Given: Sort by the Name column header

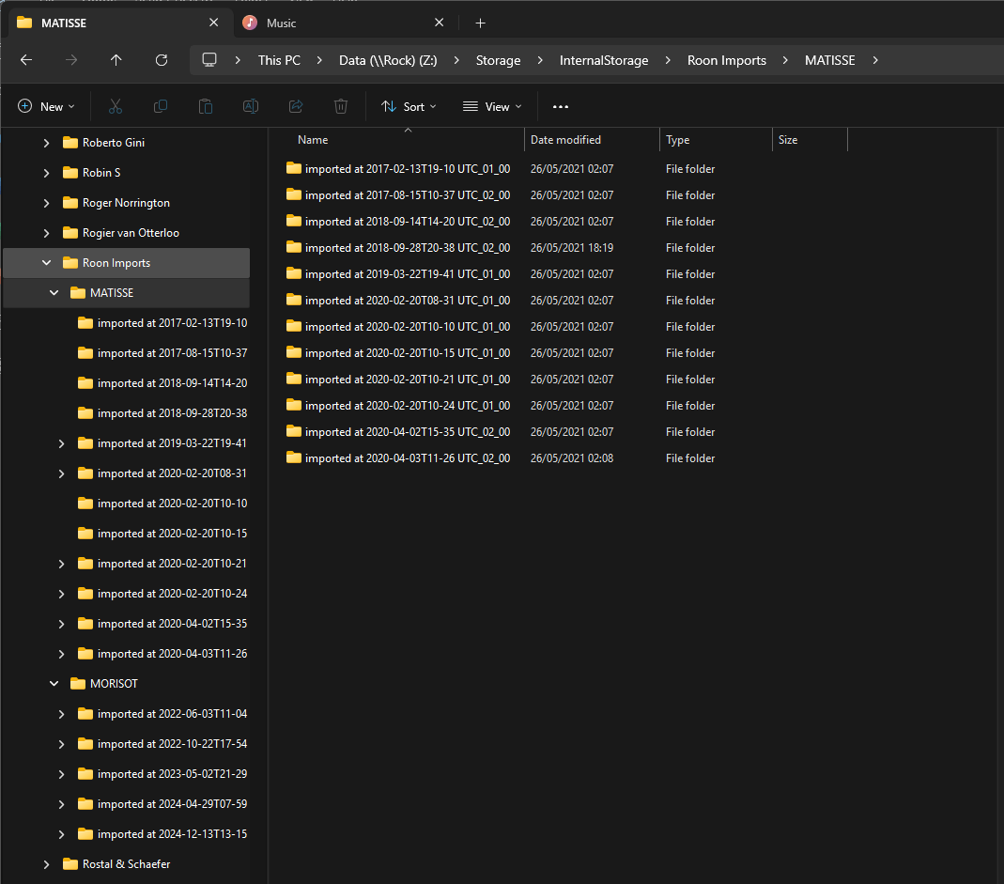Looking at the screenshot, I should [x=408, y=140].
